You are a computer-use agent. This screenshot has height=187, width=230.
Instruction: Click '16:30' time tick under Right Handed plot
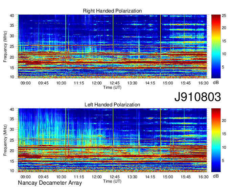(x=204, y=83)
